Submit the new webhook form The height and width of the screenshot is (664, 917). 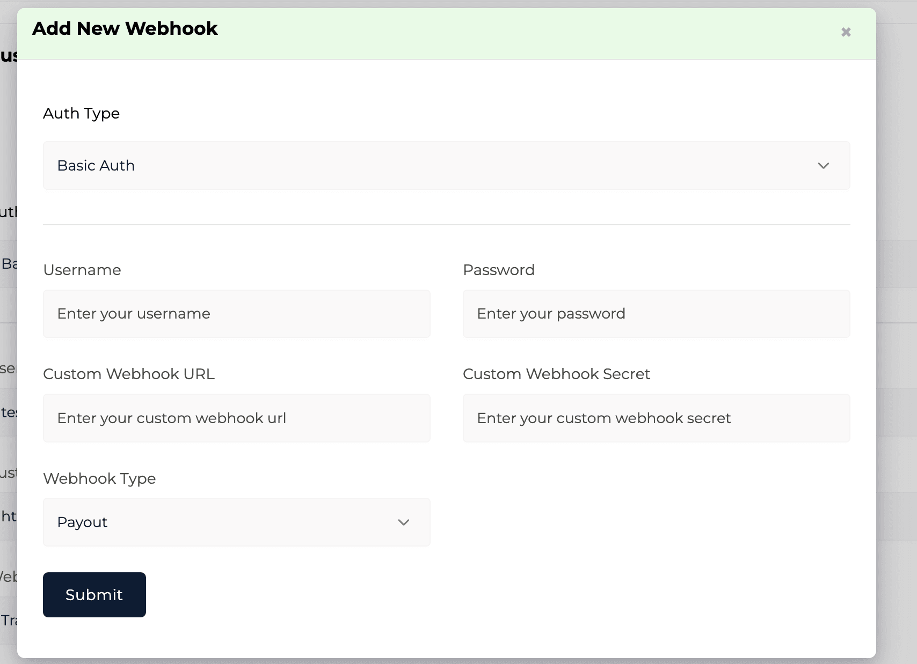click(x=94, y=595)
